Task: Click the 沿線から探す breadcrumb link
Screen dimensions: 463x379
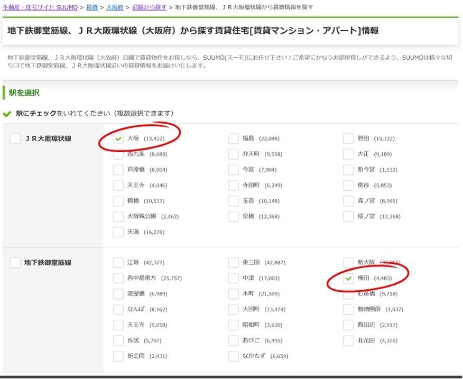Action: [149, 7]
